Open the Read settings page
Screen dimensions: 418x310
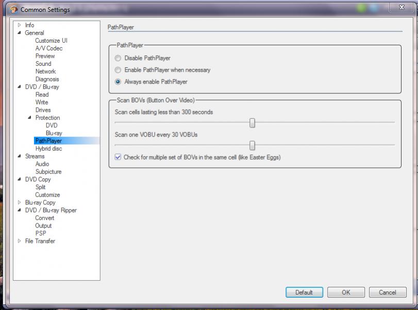coord(42,95)
